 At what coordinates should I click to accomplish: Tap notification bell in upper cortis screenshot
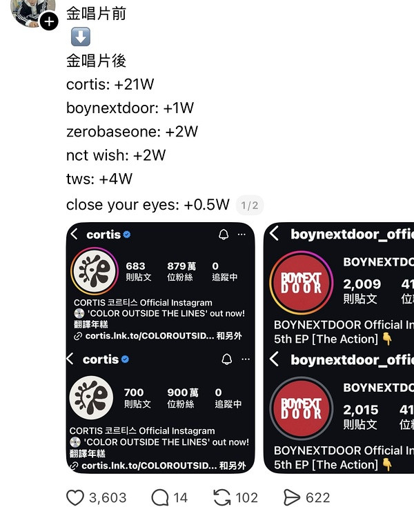coord(224,235)
